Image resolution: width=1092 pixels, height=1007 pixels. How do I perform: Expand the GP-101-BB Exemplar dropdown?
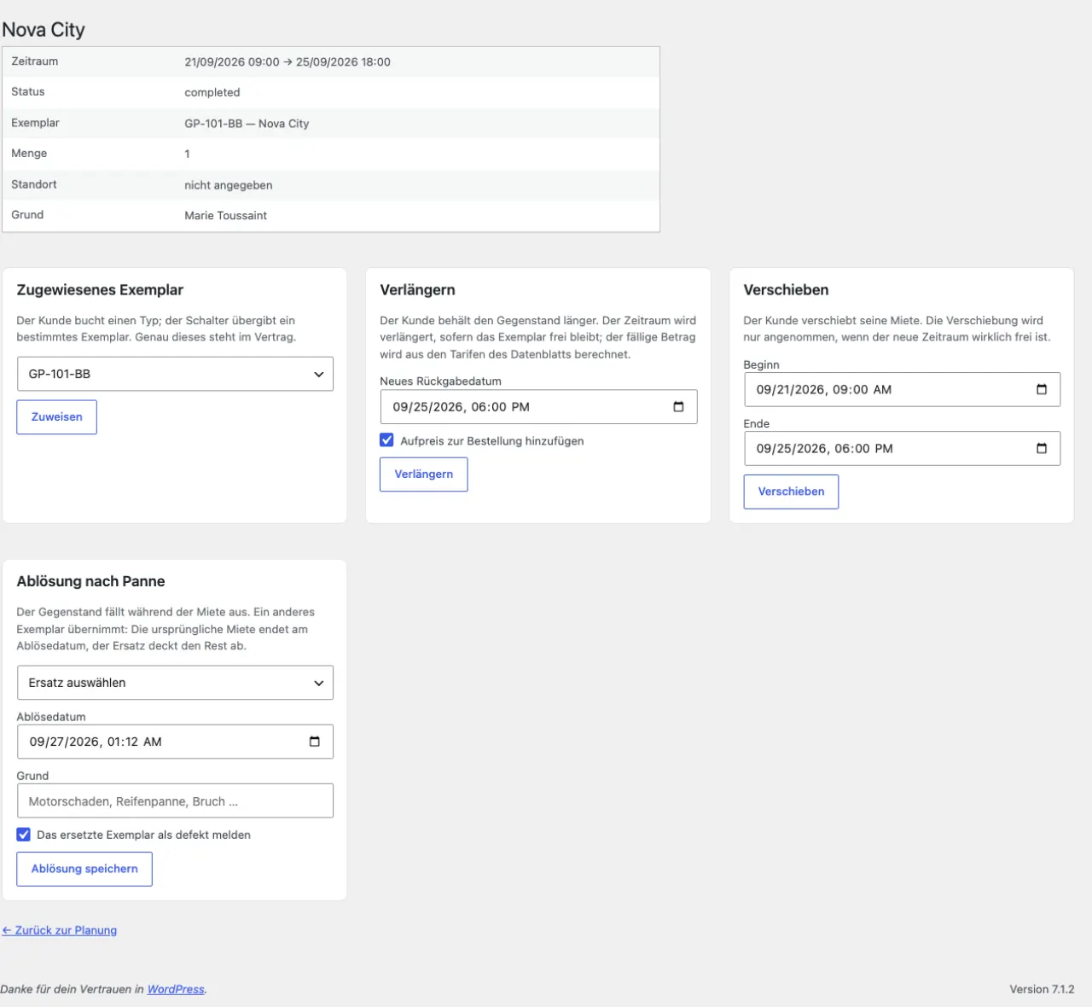coord(175,374)
